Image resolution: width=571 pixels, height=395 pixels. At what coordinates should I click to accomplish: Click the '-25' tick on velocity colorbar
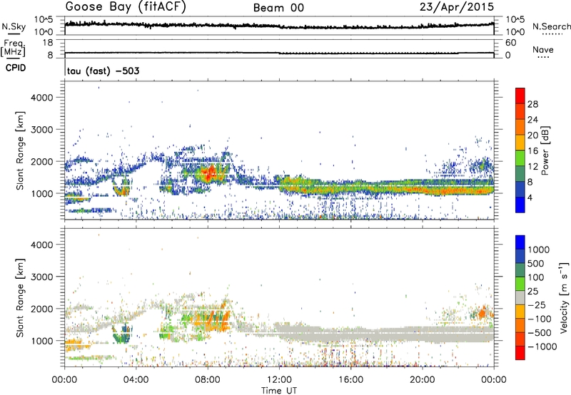tap(537, 305)
